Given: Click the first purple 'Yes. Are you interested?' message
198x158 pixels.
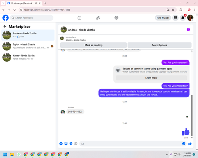Looking at the screenshot, I should (175, 62).
